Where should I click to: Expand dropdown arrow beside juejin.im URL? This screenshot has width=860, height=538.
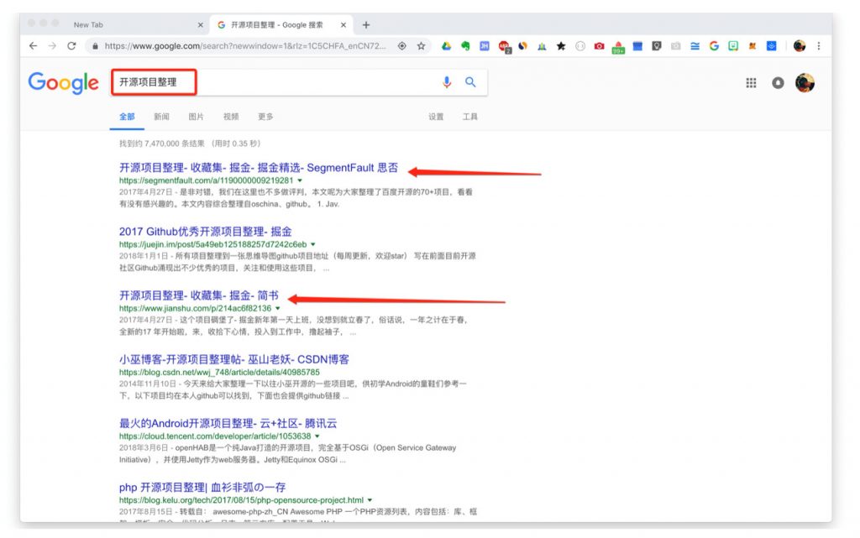point(313,244)
